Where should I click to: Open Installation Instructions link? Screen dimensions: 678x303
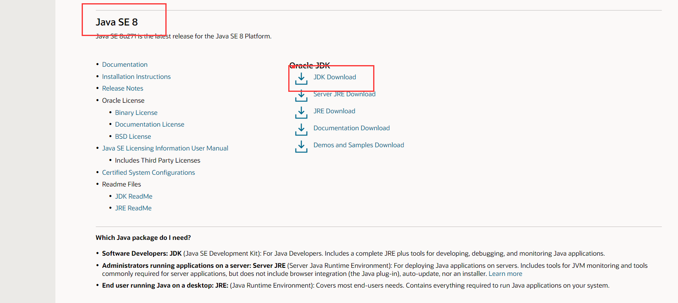(x=136, y=76)
